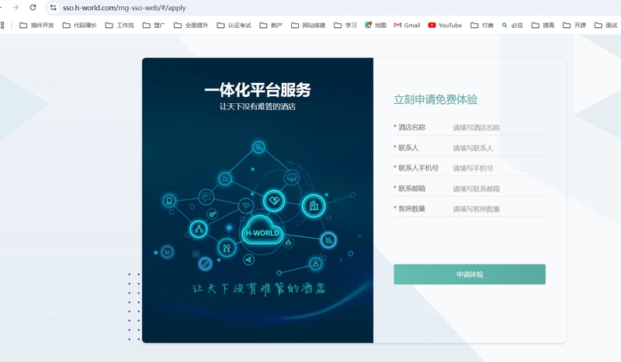Open the 插件开发 bookmark folder

[x=36, y=26]
